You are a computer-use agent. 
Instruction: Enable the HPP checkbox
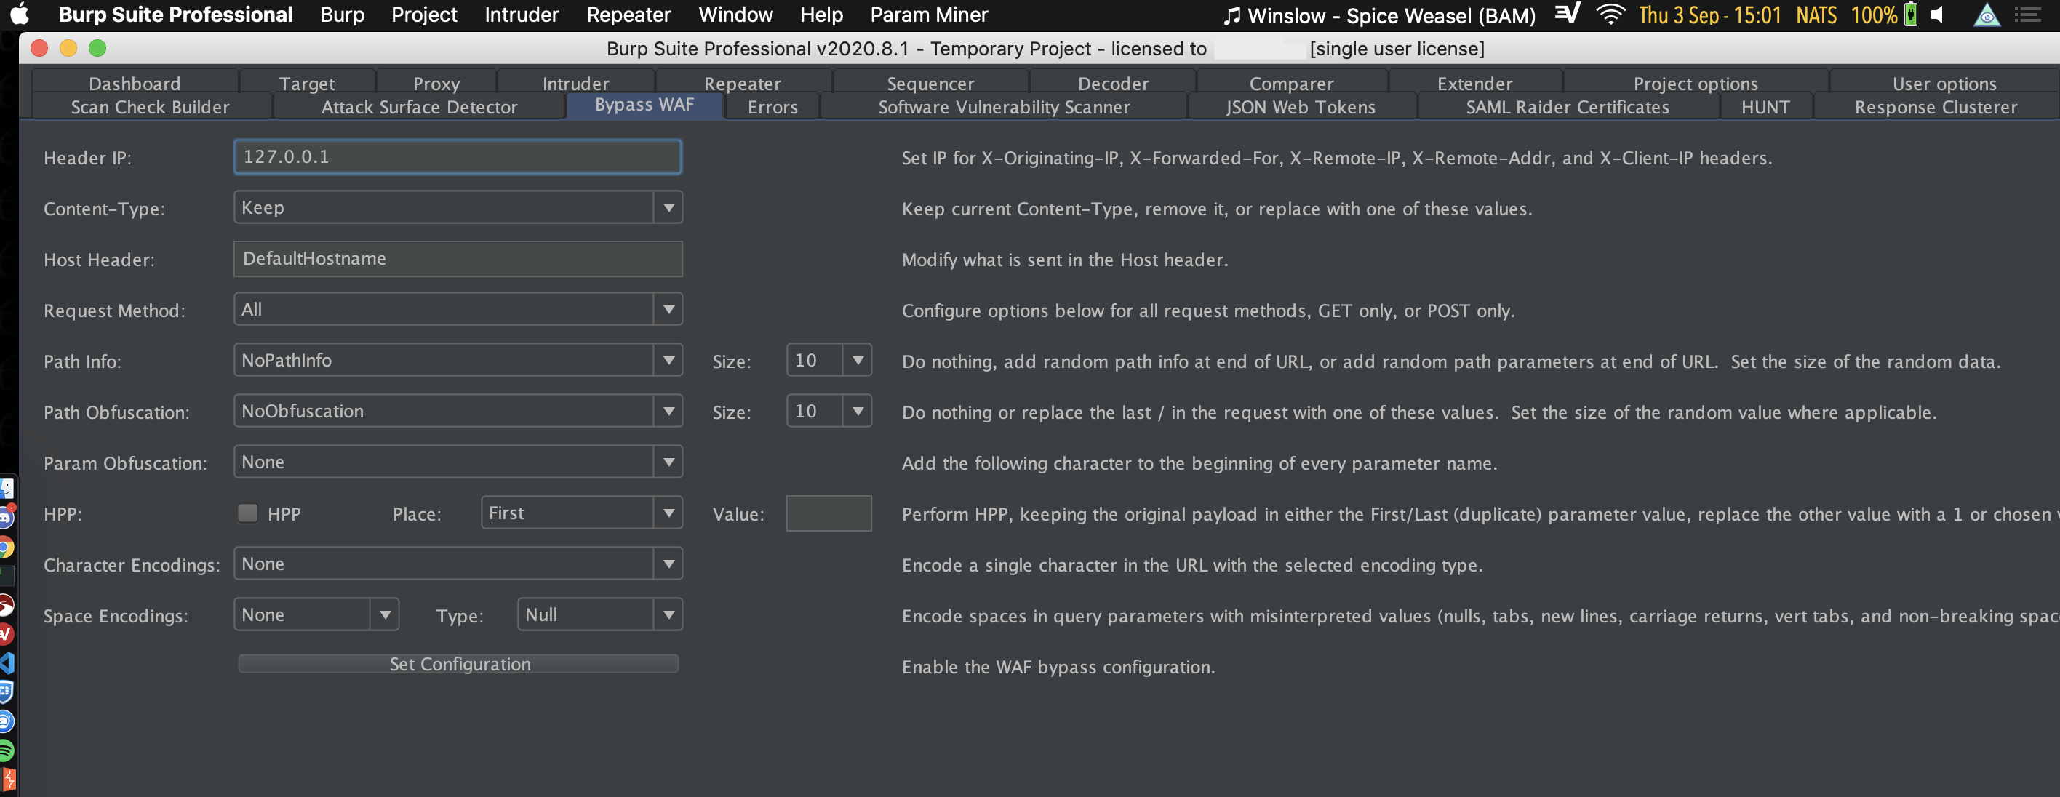[247, 514]
